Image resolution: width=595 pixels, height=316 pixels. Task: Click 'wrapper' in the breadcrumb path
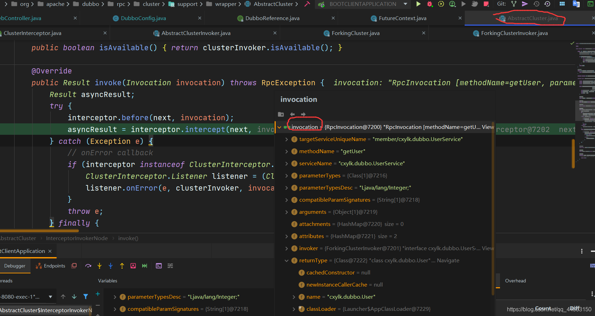[x=226, y=4]
